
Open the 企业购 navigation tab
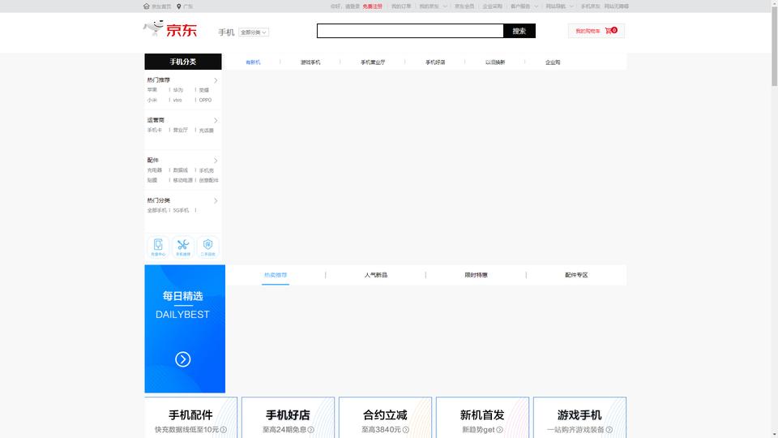(x=553, y=62)
